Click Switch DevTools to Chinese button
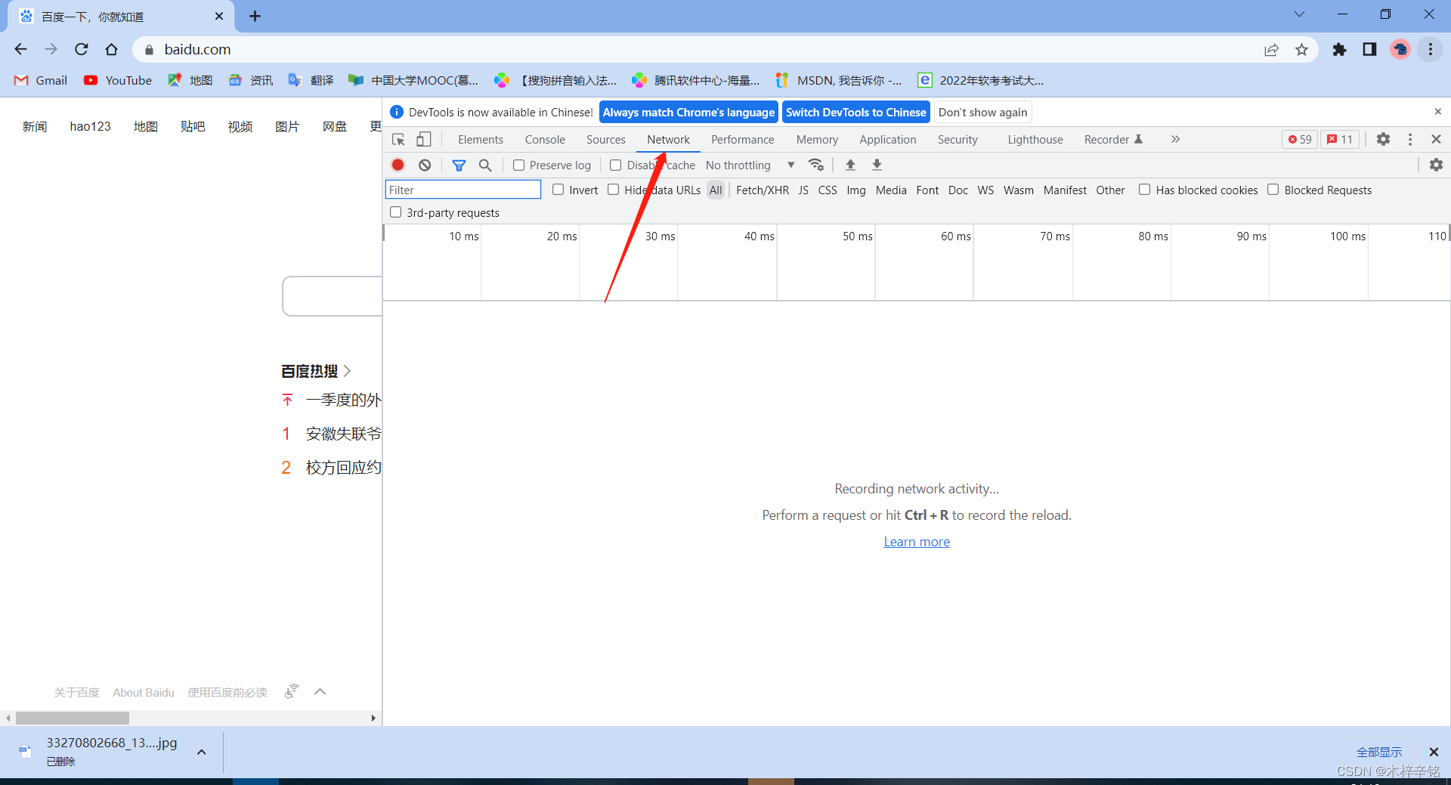The width and height of the screenshot is (1451, 785). 855,112
